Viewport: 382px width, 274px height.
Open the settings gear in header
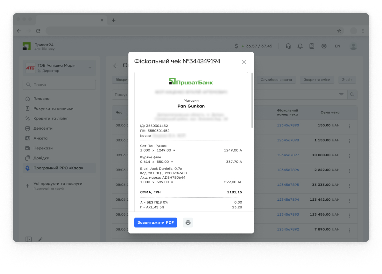[x=324, y=46]
